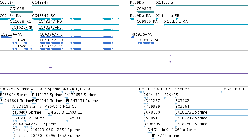Click transcript label Rab9Db-RA
This screenshot has height=140, width=248.
[140, 16]
